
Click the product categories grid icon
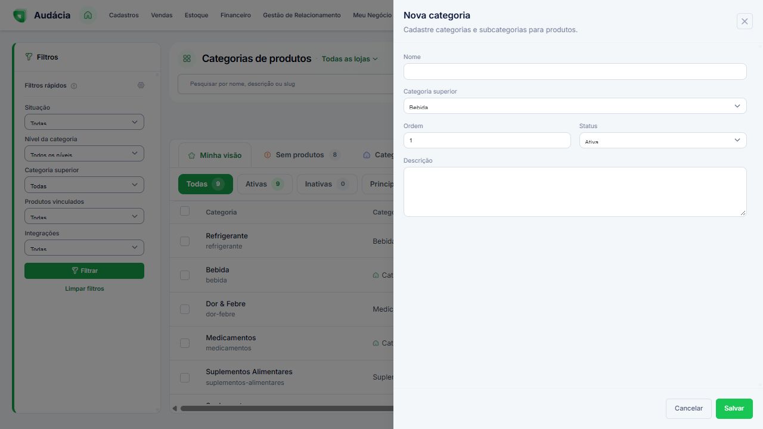pyautogui.click(x=187, y=58)
